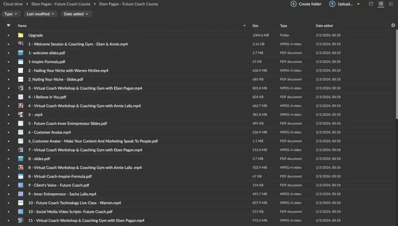Open the Upload dropdown chevron

(x=358, y=4)
